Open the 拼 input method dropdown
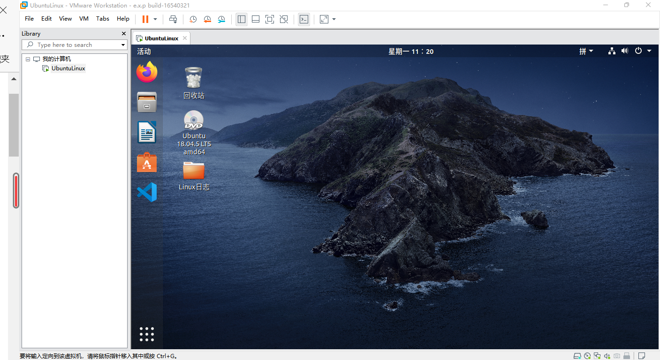 tap(586, 51)
